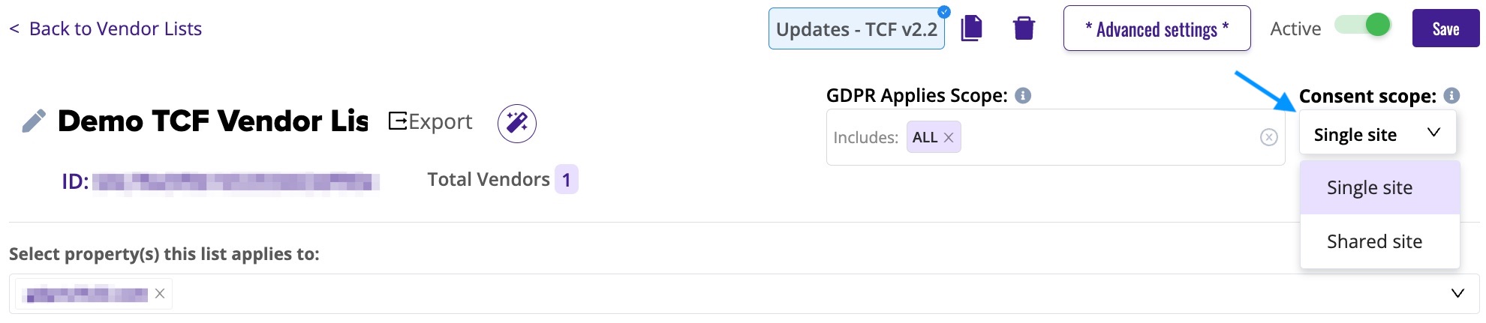Delete the vendor list with trash icon
Image resolution: width=1486 pixels, height=323 pixels.
tap(1024, 28)
